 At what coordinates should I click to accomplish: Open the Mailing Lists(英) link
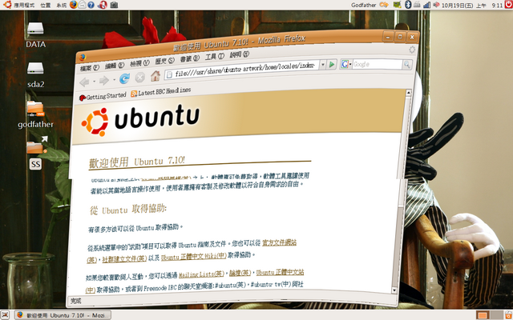click(x=201, y=274)
